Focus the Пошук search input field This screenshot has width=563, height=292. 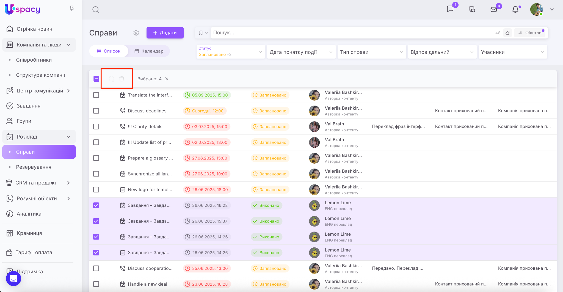pos(352,33)
